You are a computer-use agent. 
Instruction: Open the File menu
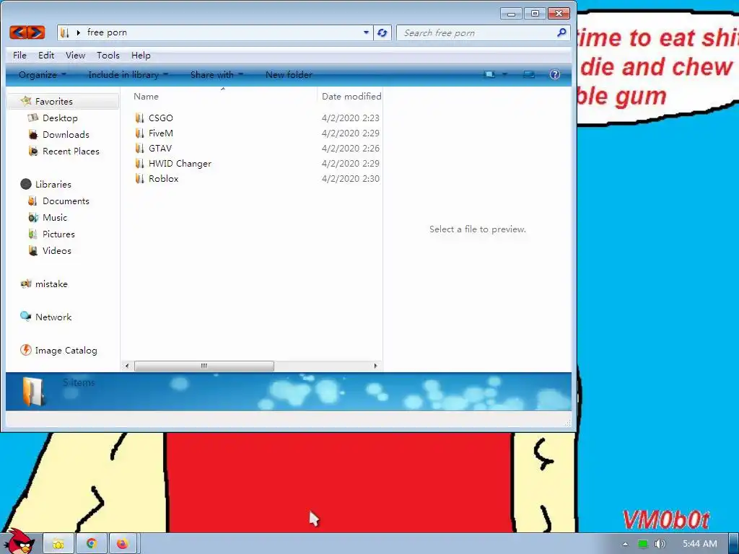pos(19,55)
